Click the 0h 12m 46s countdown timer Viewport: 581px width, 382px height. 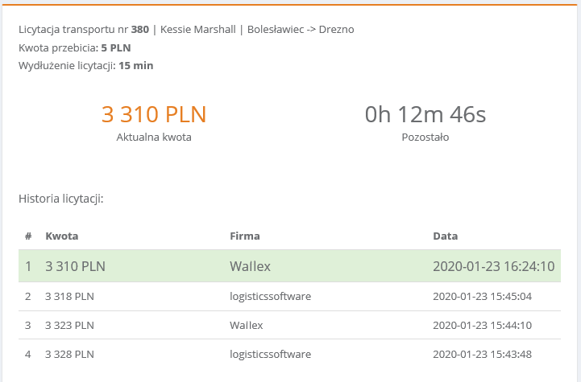(x=425, y=114)
